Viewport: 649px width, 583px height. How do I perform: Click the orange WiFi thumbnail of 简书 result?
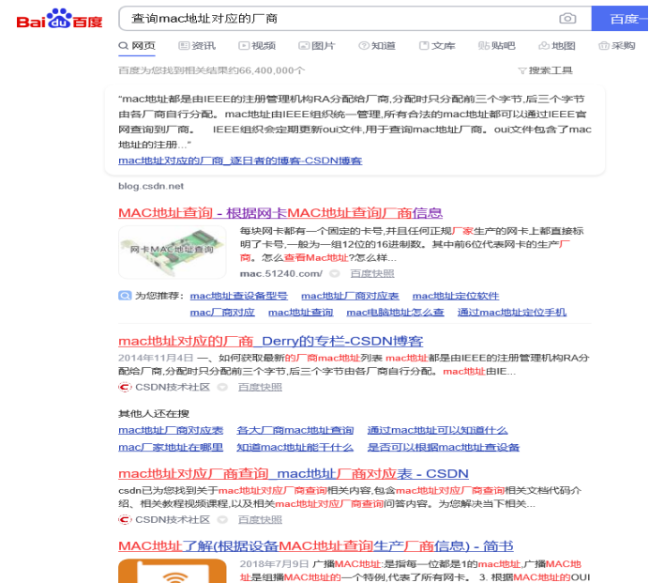click(173, 571)
